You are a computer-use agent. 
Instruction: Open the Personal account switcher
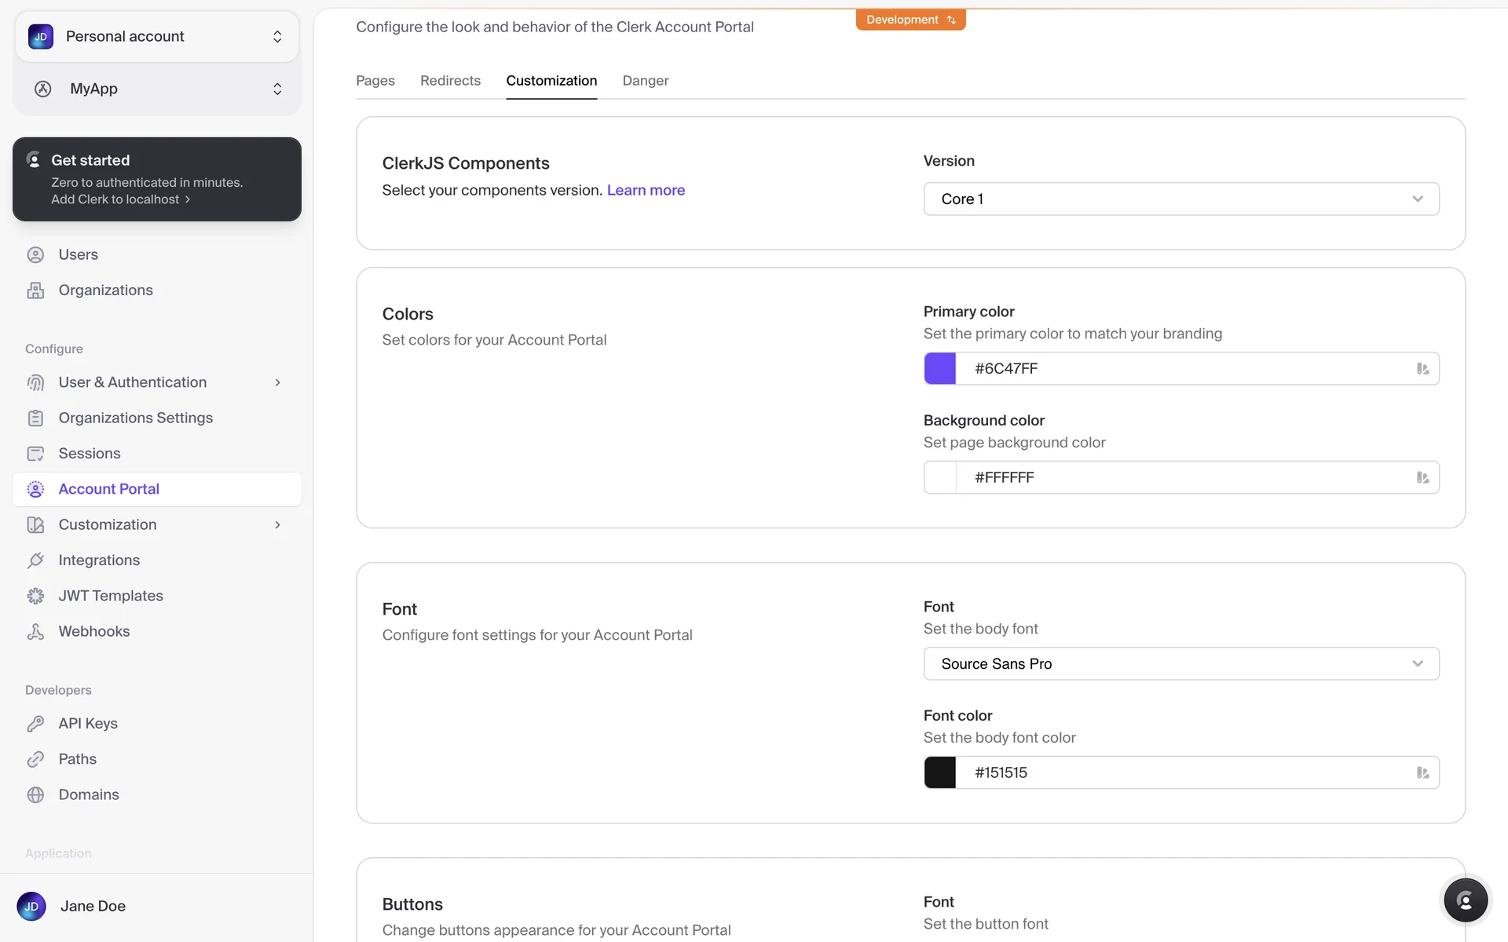(x=157, y=37)
